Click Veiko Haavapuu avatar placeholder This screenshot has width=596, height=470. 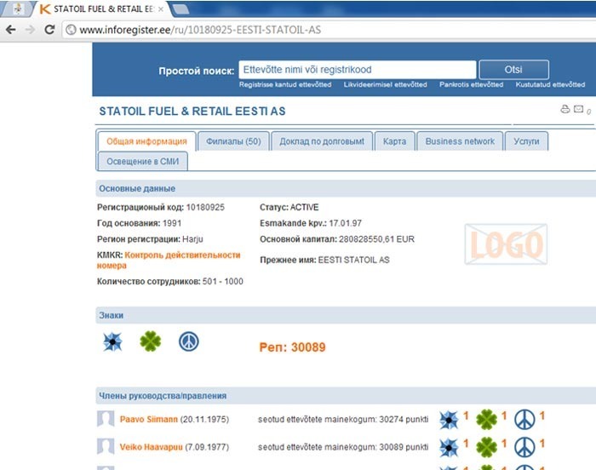click(106, 446)
